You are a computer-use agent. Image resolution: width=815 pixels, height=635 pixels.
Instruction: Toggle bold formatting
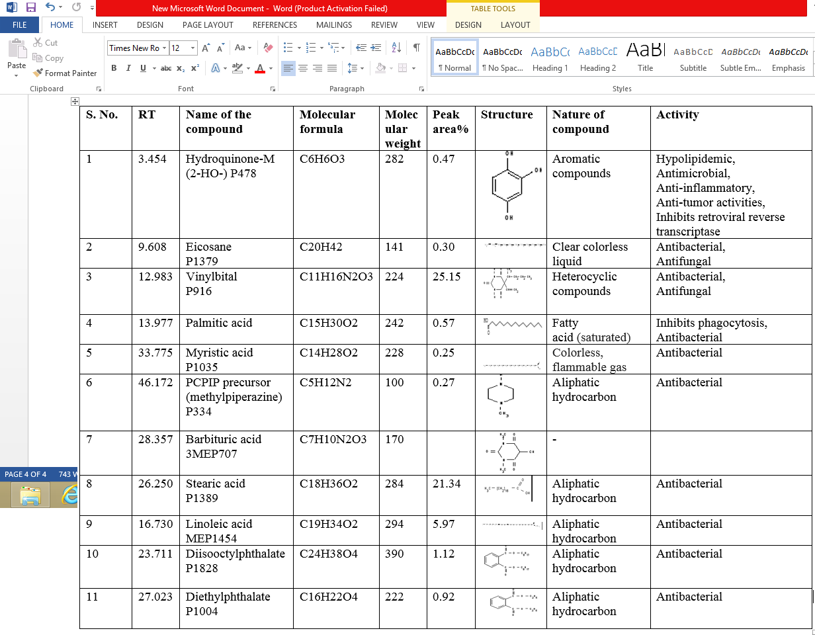114,68
